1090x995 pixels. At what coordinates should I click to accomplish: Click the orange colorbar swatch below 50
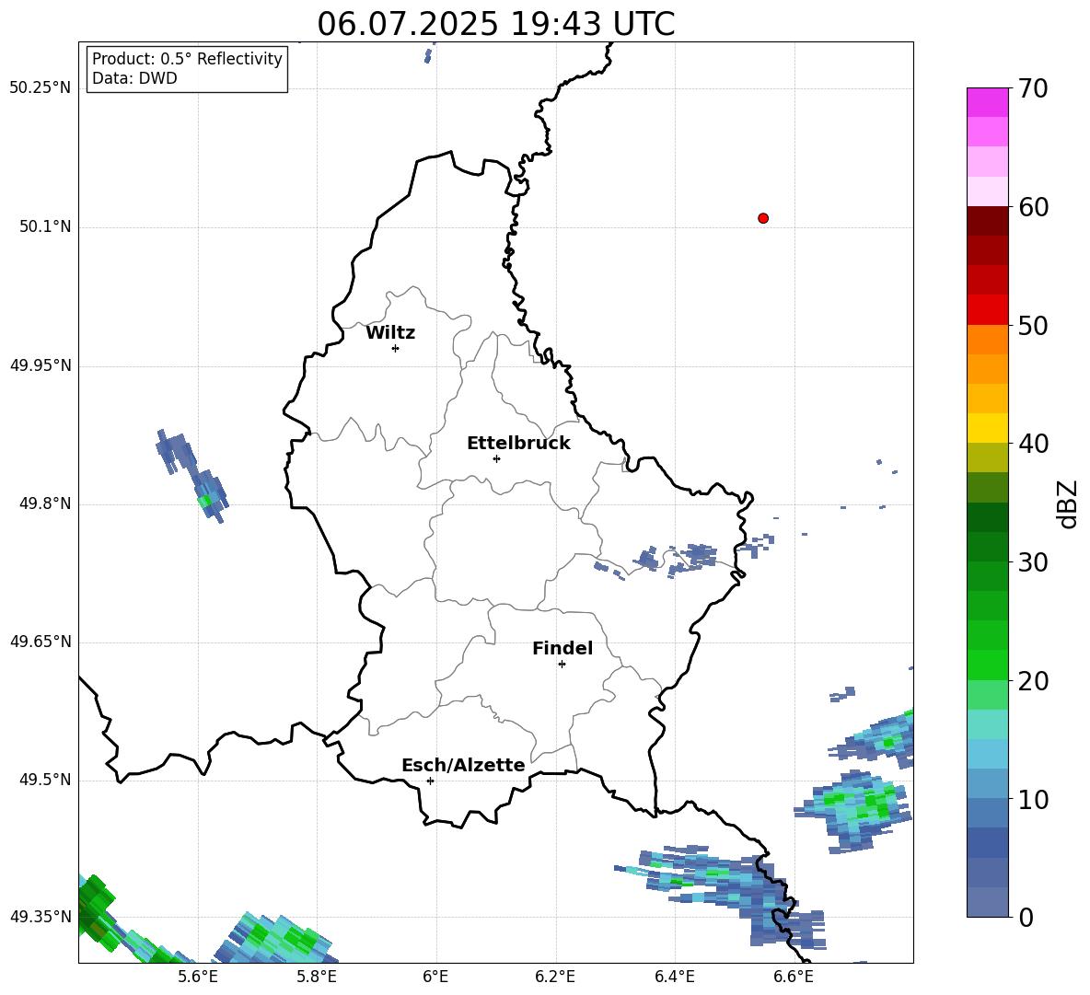click(987, 339)
